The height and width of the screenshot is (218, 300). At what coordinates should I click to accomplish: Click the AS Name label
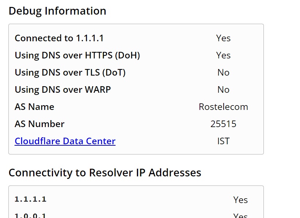point(34,107)
